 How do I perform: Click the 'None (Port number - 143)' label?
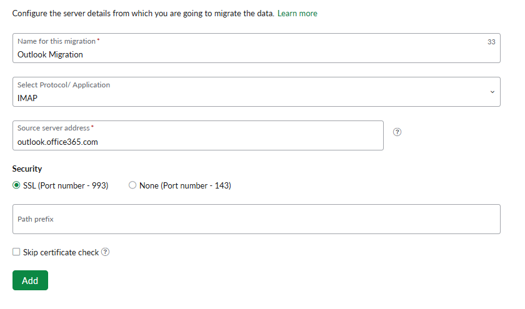coord(185,185)
